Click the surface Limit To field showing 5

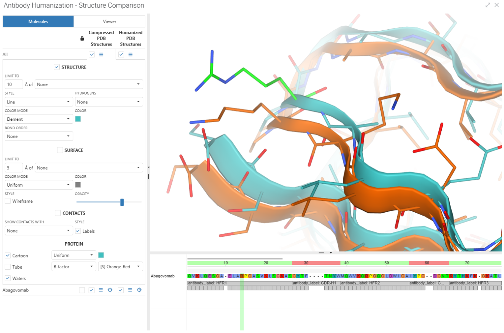pos(14,168)
